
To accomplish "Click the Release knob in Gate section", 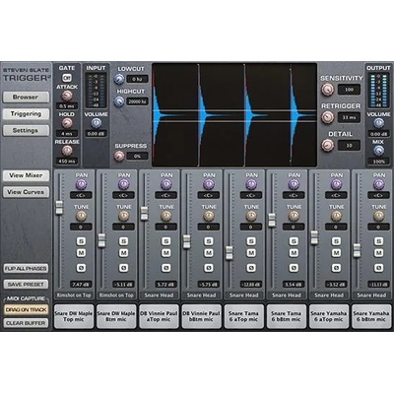I will (x=67, y=151).
